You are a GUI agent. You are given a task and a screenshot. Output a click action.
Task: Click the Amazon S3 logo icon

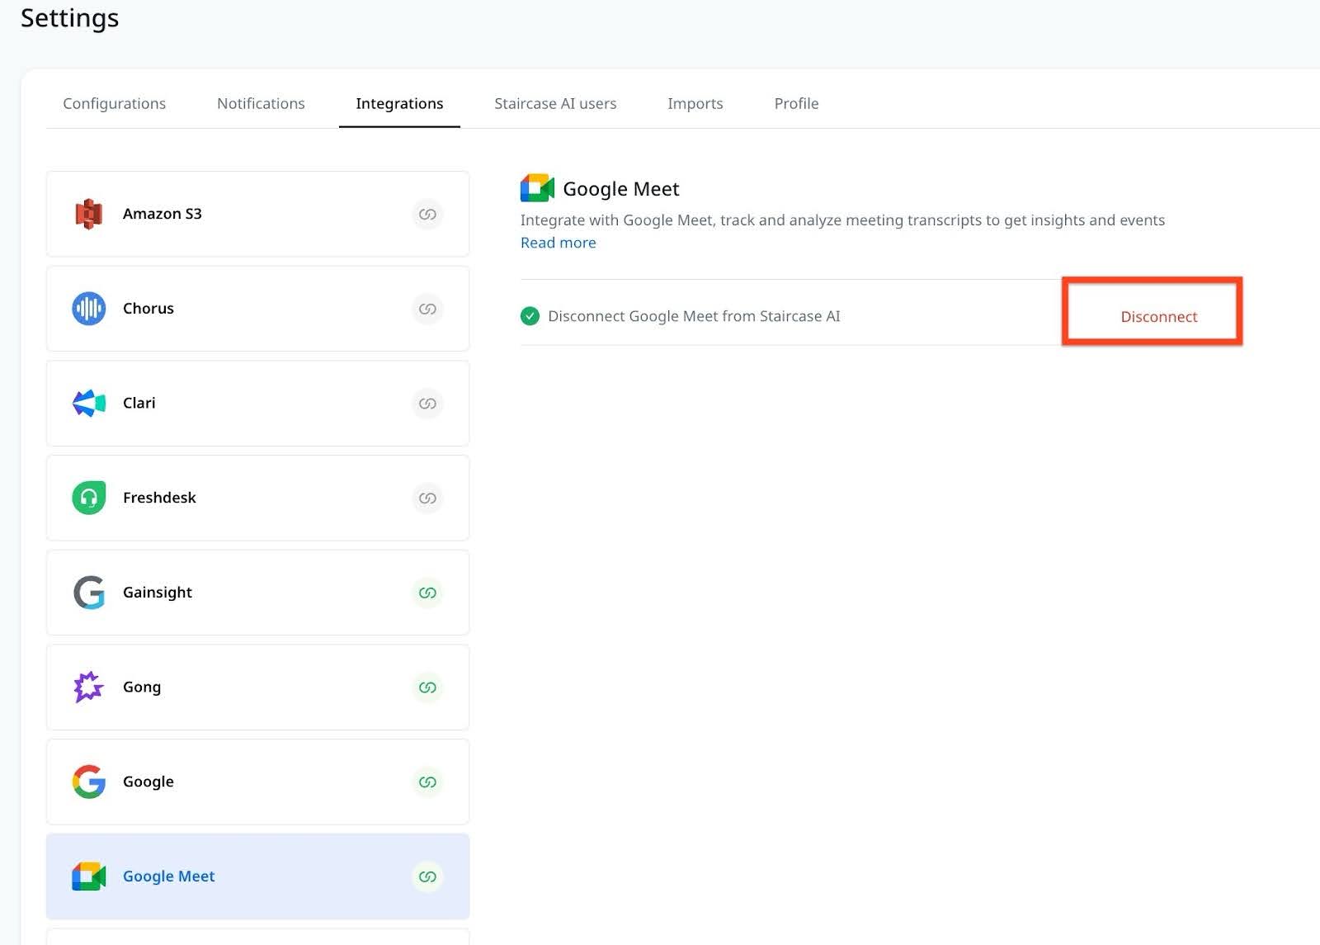click(x=89, y=214)
